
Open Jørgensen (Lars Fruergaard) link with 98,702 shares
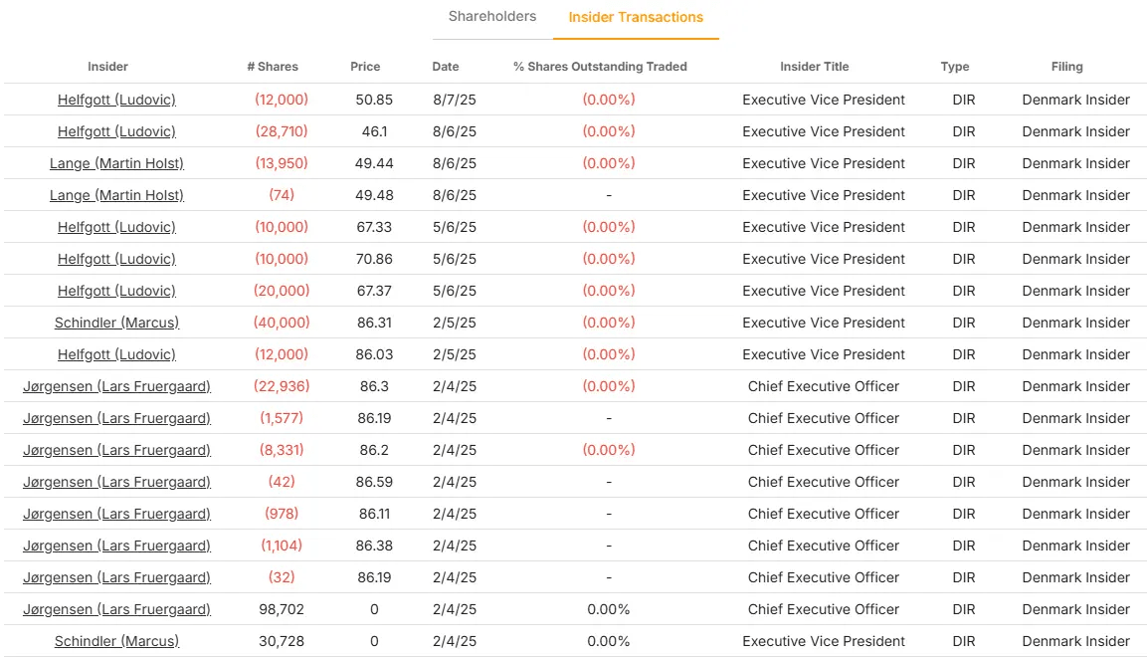click(x=116, y=609)
